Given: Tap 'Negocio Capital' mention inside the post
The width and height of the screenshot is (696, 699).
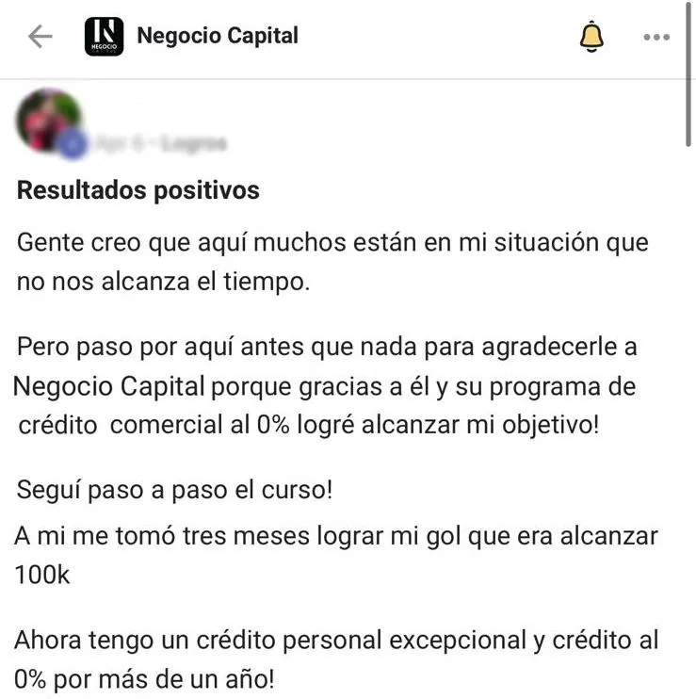Looking at the screenshot, I should tap(109, 386).
